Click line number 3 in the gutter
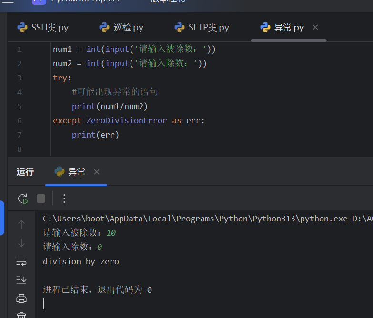 20,78
